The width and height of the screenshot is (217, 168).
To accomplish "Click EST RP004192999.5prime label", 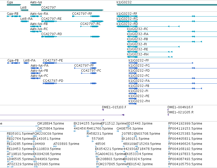I will coord(185,124).
